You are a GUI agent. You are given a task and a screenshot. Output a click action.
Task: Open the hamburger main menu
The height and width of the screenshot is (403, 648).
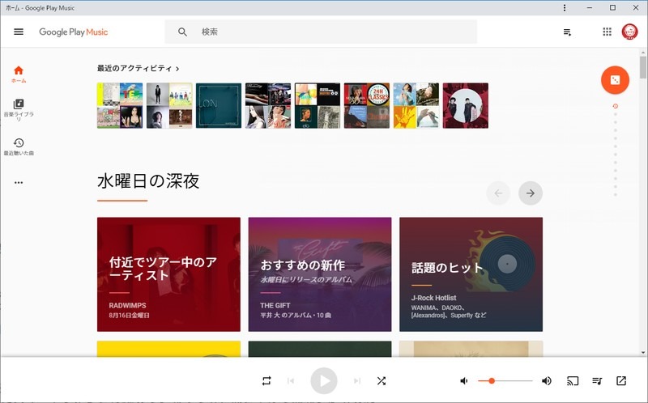point(19,32)
